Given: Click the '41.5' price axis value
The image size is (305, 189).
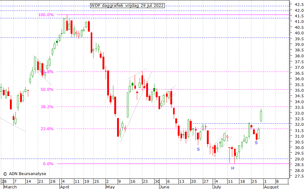Looking at the screenshot, I should pyautogui.click(x=299, y=16).
